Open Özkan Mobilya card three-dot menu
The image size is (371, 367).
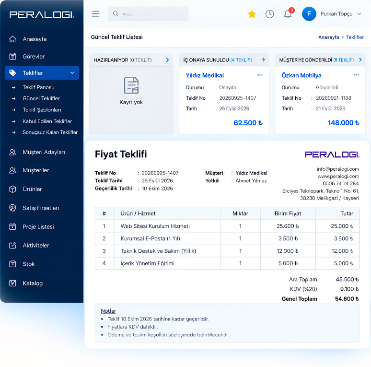tap(357, 75)
